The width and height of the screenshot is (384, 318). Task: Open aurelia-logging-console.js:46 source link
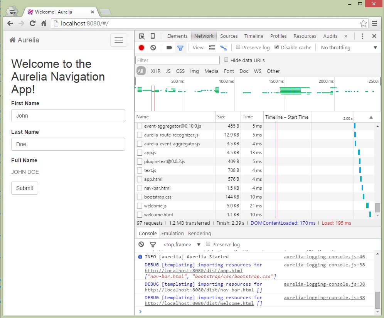pos(324,257)
